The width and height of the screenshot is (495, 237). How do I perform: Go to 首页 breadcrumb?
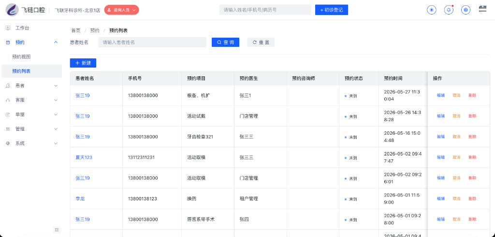[76, 30]
